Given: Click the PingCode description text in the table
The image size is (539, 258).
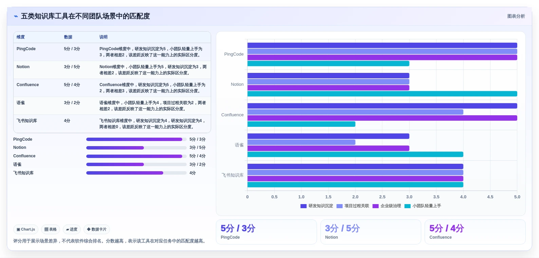Looking at the screenshot, I should (x=151, y=52).
